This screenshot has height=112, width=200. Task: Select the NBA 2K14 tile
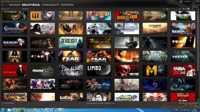[183, 70]
